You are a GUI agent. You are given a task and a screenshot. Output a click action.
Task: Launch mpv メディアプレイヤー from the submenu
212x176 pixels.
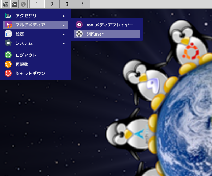tap(107, 25)
